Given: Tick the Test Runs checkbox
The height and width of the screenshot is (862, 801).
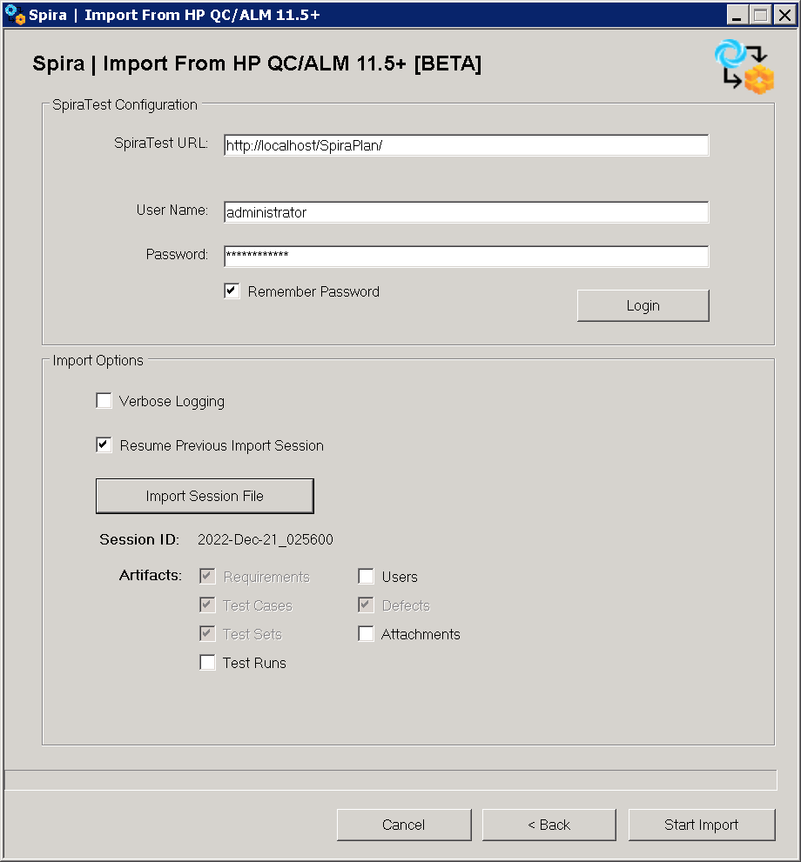Looking at the screenshot, I should [208, 663].
